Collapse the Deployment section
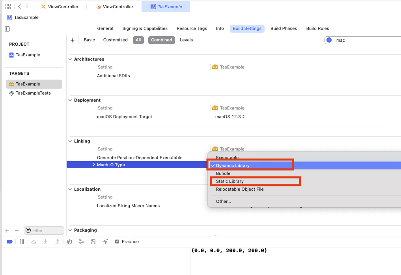 [70, 100]
